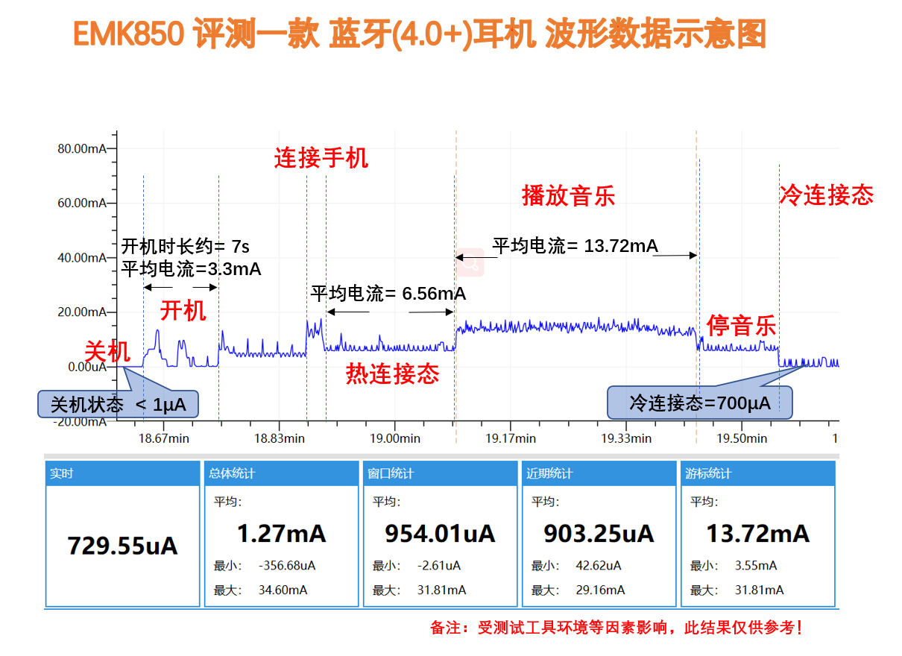The image size is (902, 656).
Task: Click the red 连接手机 annotation label
Action: 321,159
